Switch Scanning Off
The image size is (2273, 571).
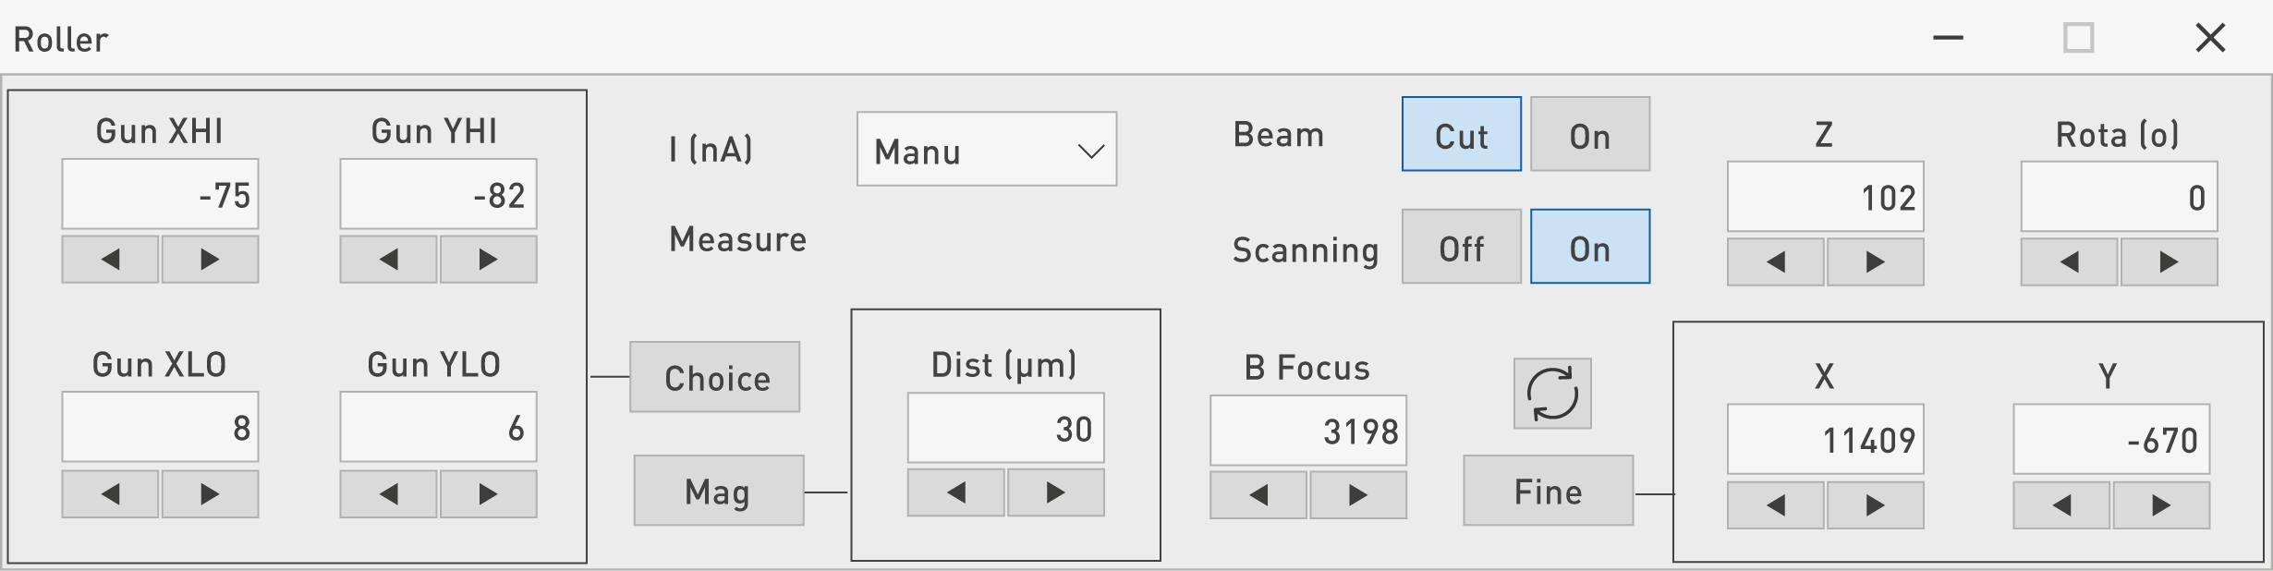pyautogui.click(x=1461, y=247)
